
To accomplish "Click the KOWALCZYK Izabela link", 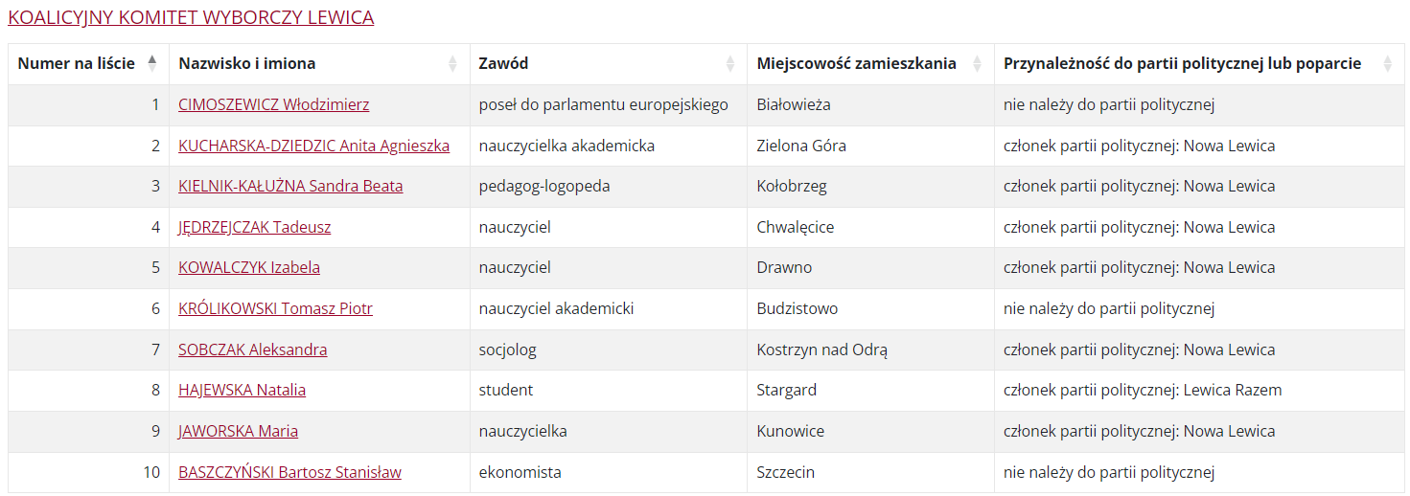I will [x=249, y=268].
